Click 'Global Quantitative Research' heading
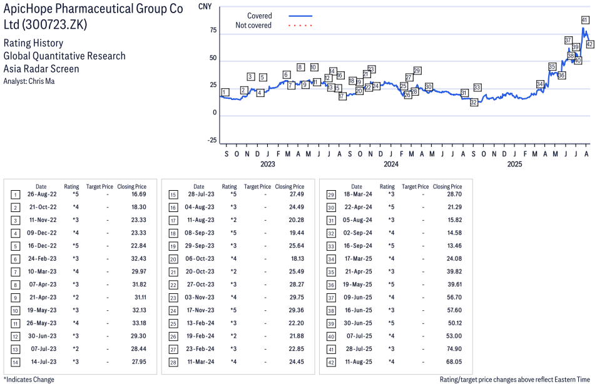This screenshot has height=384, width=597. pos(64,56)
